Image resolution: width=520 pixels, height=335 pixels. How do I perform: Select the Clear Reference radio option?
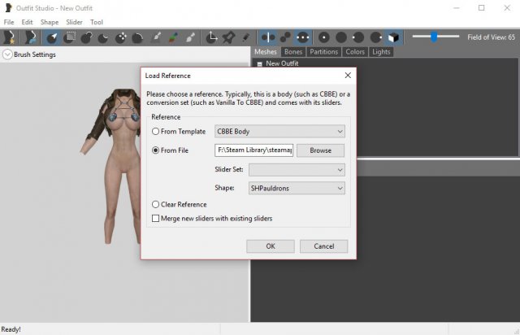156,205
